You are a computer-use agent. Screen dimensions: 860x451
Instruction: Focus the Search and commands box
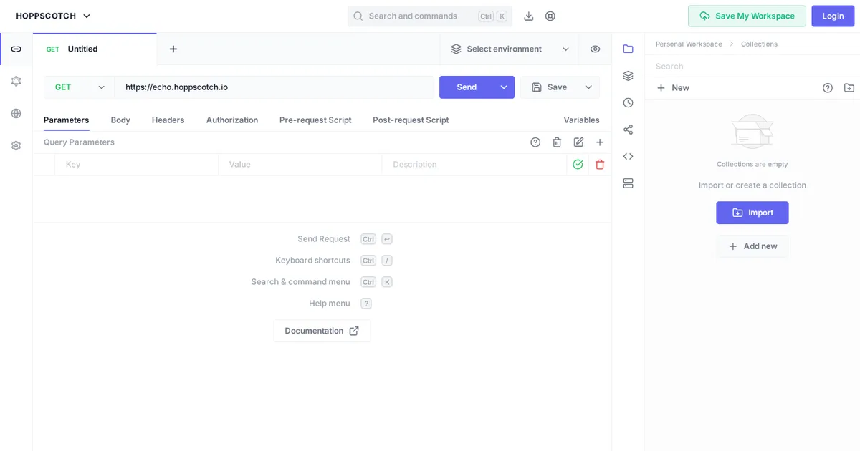pyautogui.click(x=430, y=16)
